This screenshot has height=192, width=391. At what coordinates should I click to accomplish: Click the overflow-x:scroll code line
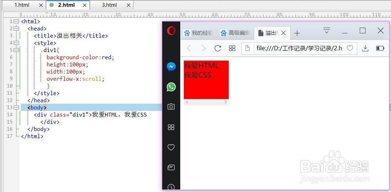[75, 79]
